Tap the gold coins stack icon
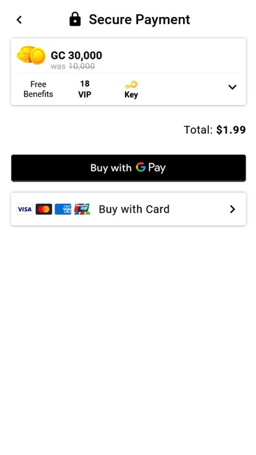 31,55
